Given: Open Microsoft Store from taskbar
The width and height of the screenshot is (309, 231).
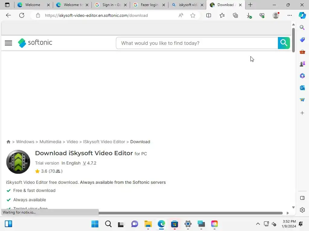Looking at the screenshot, I should pos(174,224).
